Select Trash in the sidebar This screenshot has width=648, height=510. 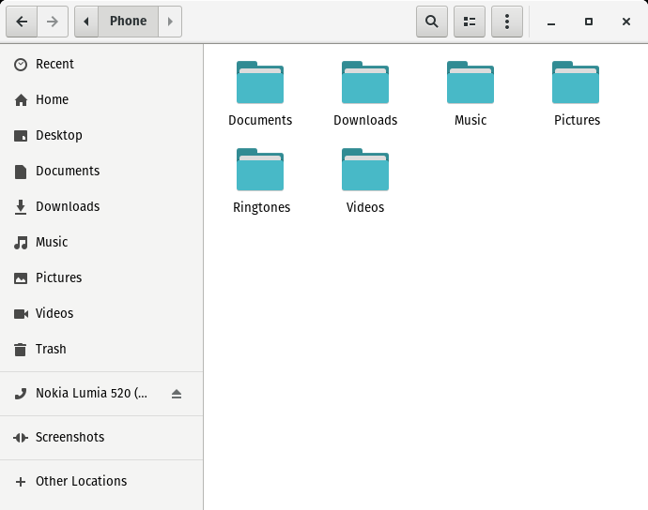[x=51, y=349]
